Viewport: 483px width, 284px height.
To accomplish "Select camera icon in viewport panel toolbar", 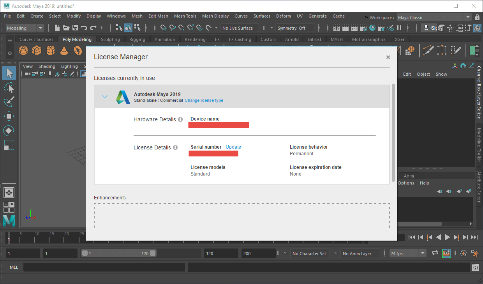I will coord(28,74).
